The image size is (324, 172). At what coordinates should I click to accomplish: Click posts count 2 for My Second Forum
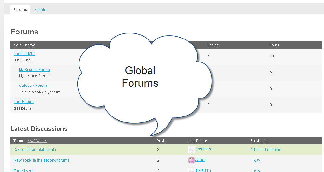271,73
